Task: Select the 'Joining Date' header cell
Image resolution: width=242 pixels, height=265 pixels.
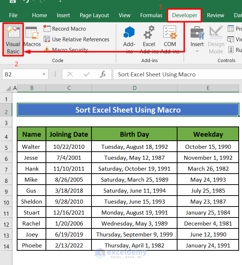Action: [x=69, y=134]
